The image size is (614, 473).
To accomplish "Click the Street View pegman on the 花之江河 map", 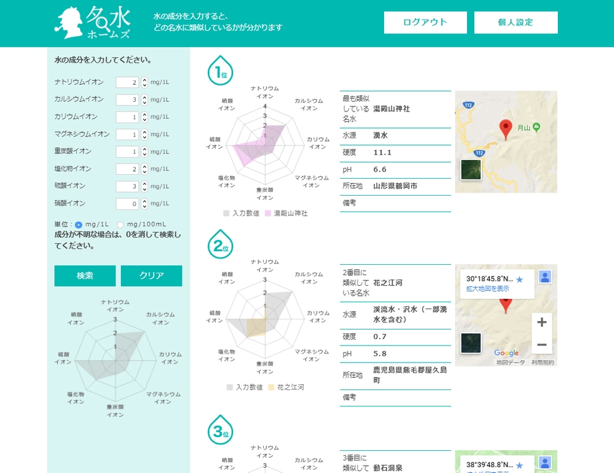I will (545, 277).
